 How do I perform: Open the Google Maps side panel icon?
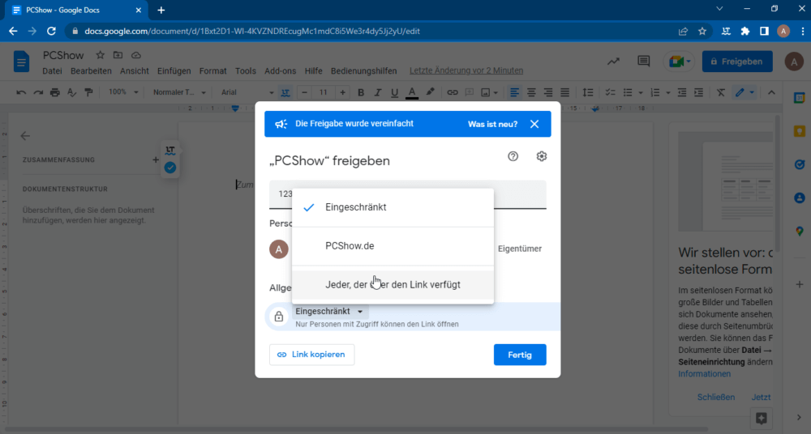pyautogui.click(x=800, y=232)
